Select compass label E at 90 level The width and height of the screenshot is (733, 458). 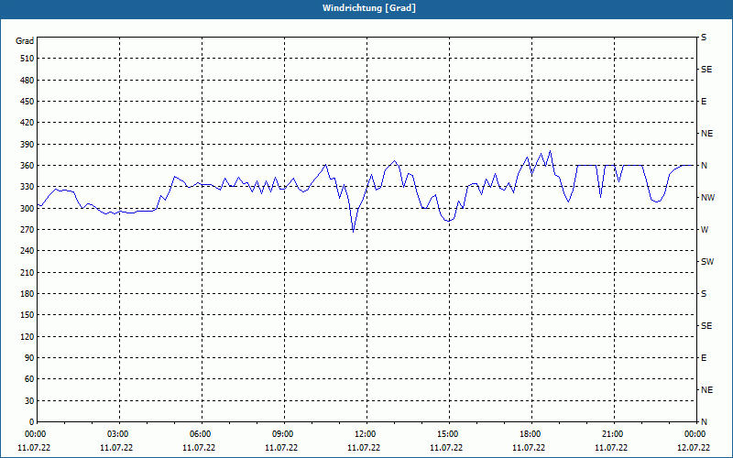tap(704, 358)
